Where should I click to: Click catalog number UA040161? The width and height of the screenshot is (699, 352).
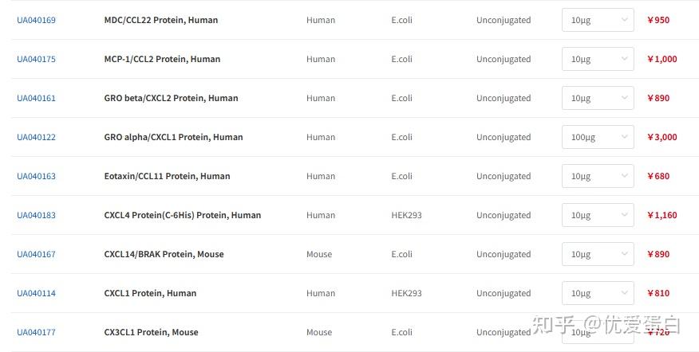[37, 98]
